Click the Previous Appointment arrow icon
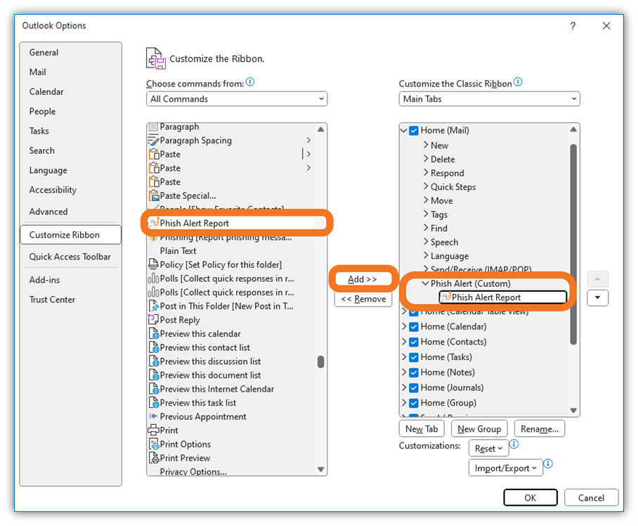638x526 pixels. [153, 416]
